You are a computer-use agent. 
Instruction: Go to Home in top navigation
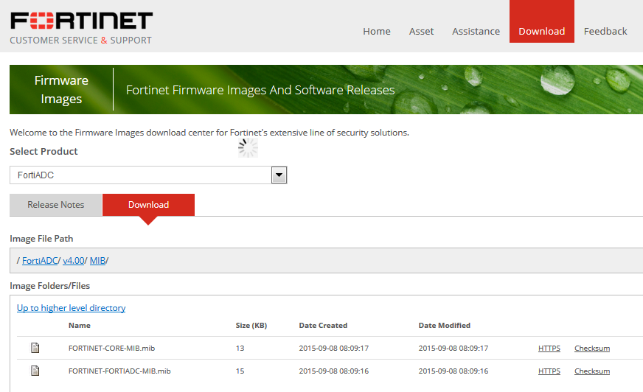point(377,31)
